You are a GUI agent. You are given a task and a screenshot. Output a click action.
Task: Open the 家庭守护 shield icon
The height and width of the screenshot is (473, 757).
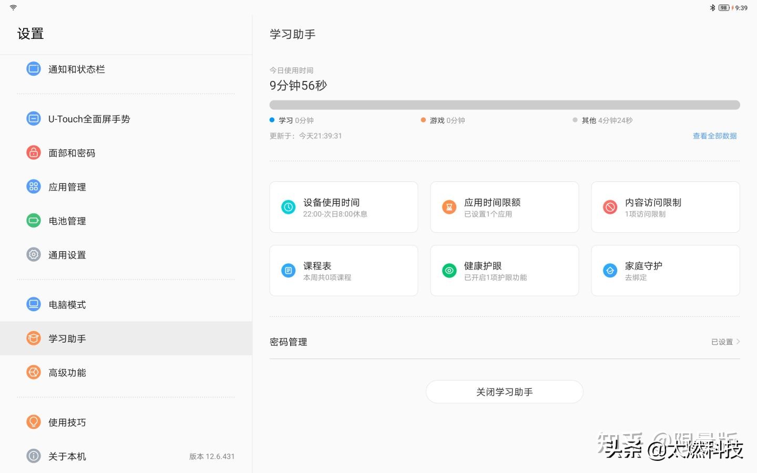click(x=610, y=270)
